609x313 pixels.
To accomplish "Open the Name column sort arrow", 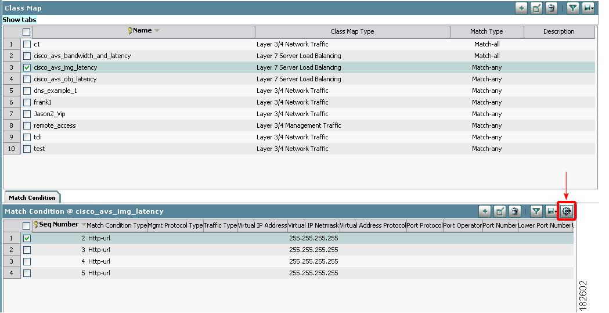I will click(x=157, y=31).
